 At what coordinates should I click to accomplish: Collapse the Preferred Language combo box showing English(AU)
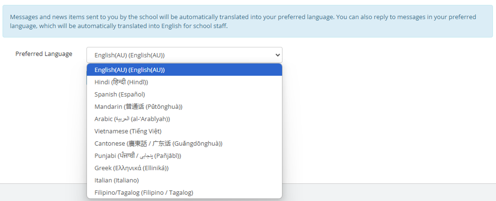[184, 55]
